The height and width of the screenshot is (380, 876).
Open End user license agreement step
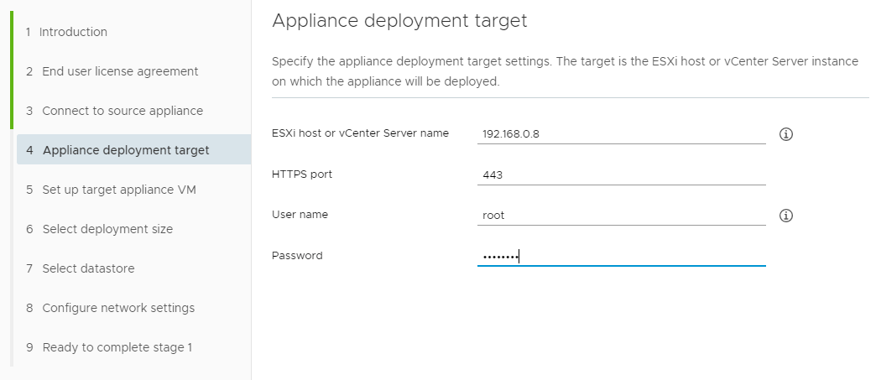pos(133,71)
